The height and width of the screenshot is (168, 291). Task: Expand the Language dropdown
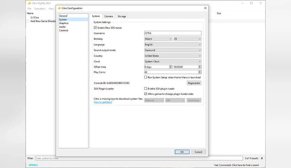click(x=173, y=44)
